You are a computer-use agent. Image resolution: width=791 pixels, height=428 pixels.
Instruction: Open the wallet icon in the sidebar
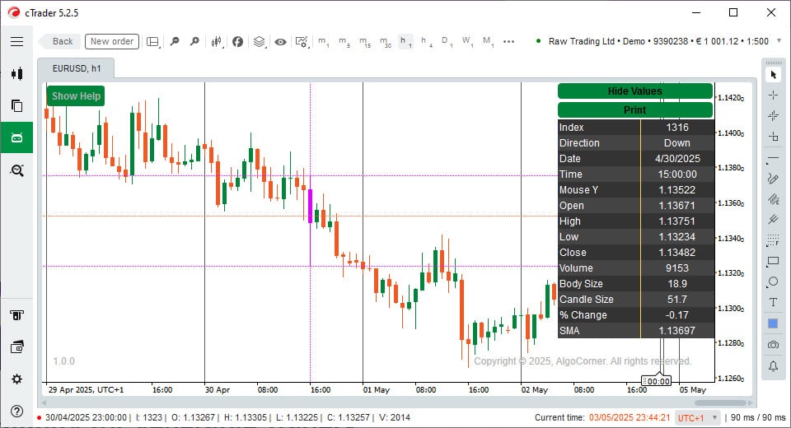click(16, 347)
